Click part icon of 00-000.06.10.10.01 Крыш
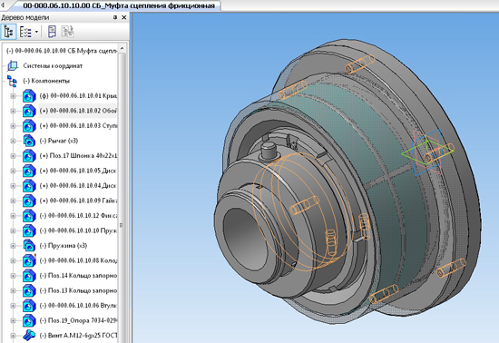The height and width of the screenshot is (343, 499). [29, 96]
